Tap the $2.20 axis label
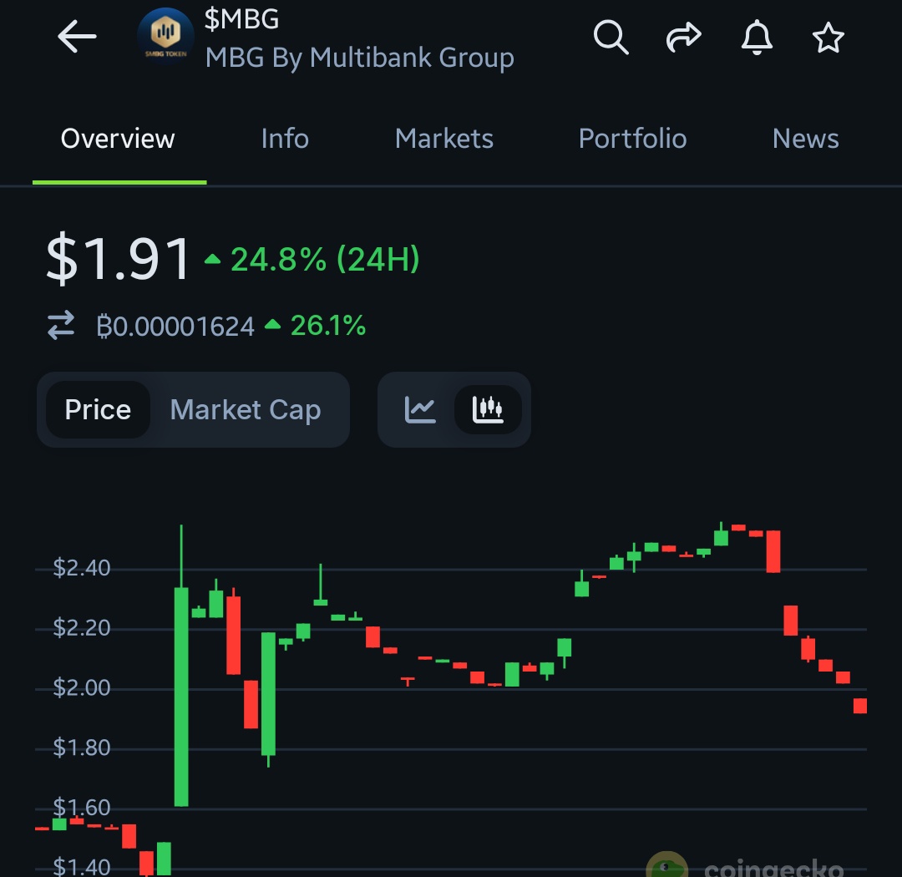The height and width of the screenshot is (877, 902). [x=81, y=627]
